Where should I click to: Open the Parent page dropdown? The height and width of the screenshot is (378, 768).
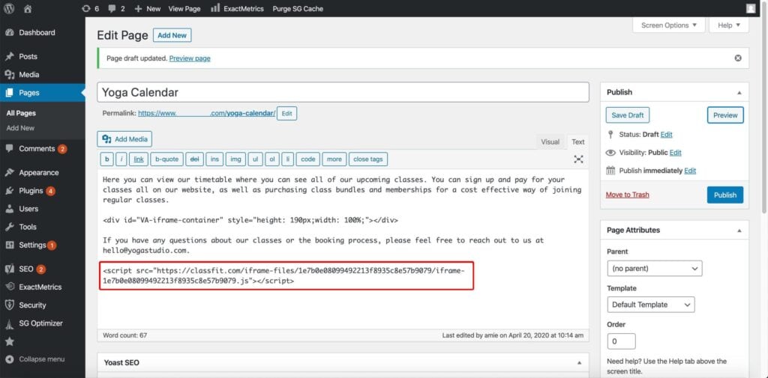click(x=654, y=269)
